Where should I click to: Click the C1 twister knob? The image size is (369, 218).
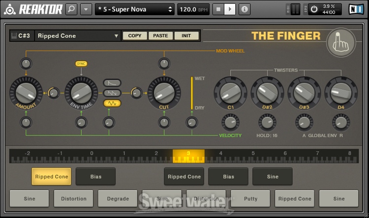click(x=230, y=93)
